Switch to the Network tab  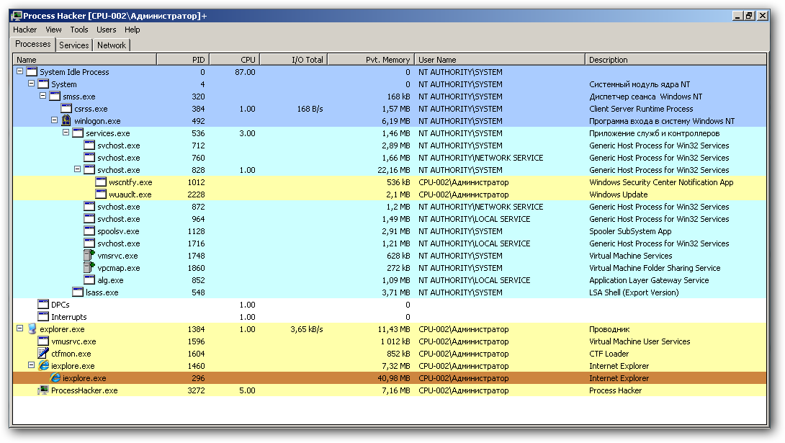[x=112, y=45]
